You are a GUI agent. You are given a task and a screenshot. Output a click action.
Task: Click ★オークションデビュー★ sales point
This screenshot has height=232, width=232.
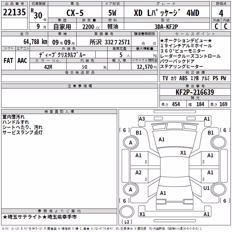pyautogui.click(x=186, y=40)
